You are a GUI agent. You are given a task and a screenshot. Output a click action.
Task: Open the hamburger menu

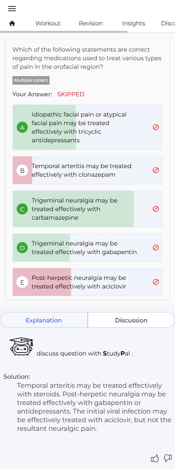12,9
